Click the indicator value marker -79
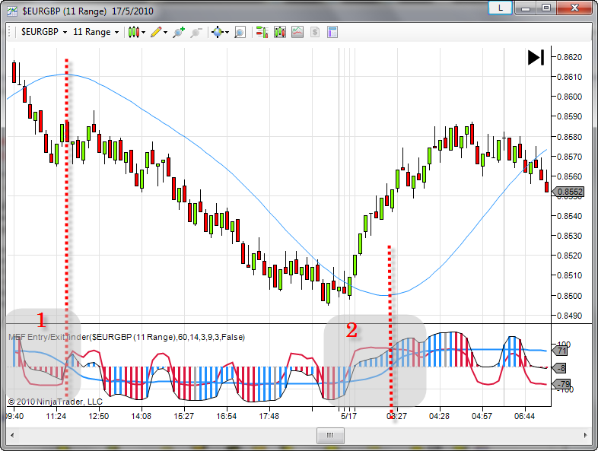Image resolution: width=598 pixels, height=451 pixels. tap(561, 383)
